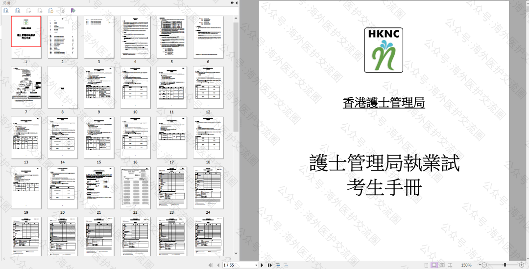529x269 pixels.
Task: Go to the first page of the document
Action: tap(211, 265)
